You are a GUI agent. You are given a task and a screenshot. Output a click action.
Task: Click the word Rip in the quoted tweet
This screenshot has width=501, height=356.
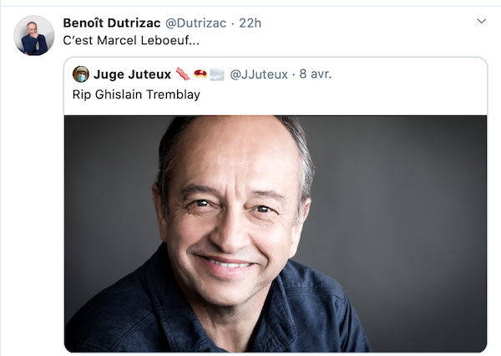(82, 94)
